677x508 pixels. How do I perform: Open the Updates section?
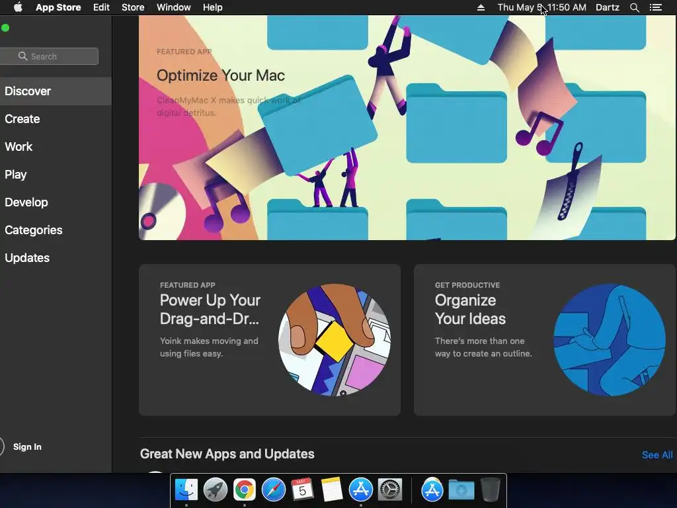click(x=56, y=258)
